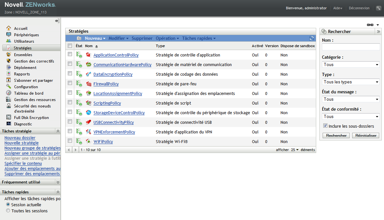Click the Diagnostic icon in sidebar
The width and height of the screenshot is (384, 220).
coord(9,124)
